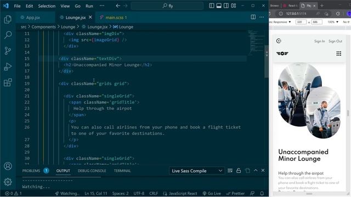Close the Lounge.jsx tab
The width and height of the screenshot is (351, 197).
[x=90, y=17]
